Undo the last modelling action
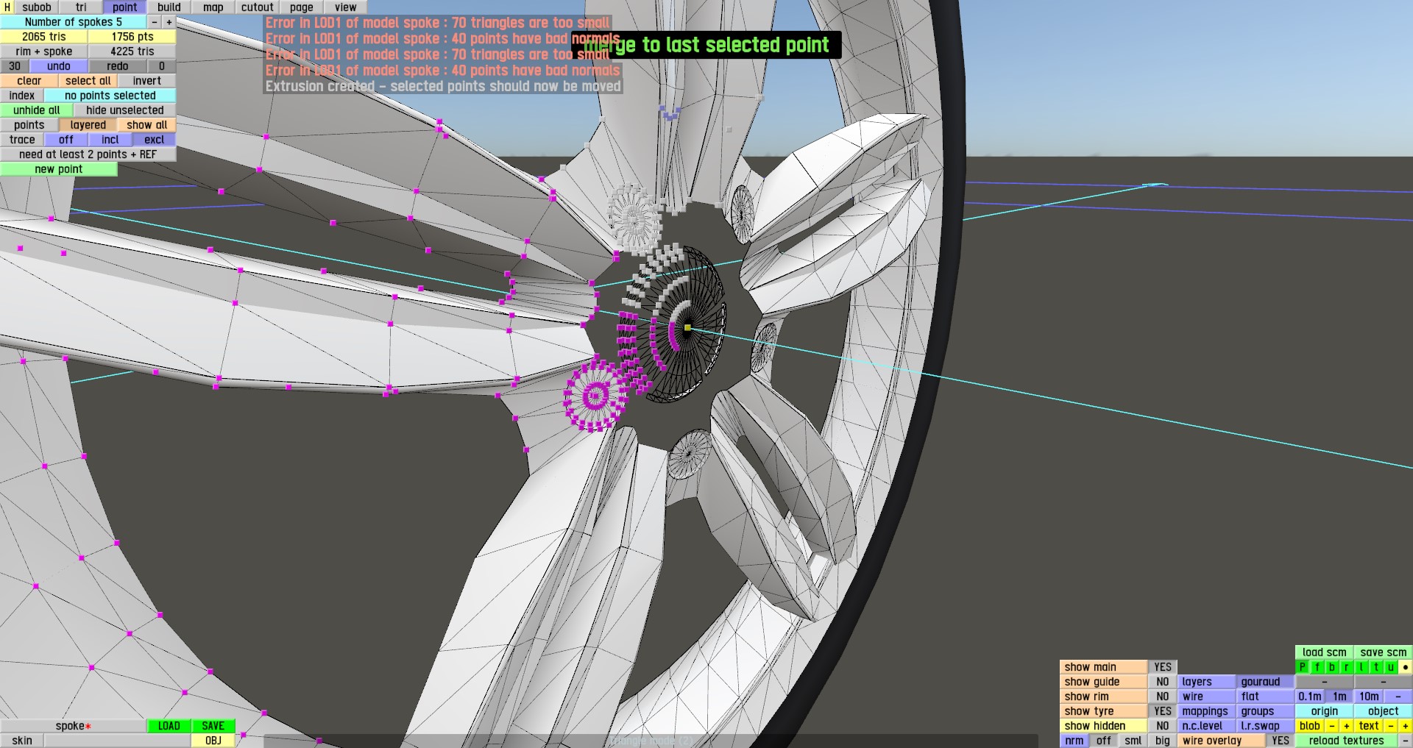This screenshot has width=1413, height=748. (59, 66)
